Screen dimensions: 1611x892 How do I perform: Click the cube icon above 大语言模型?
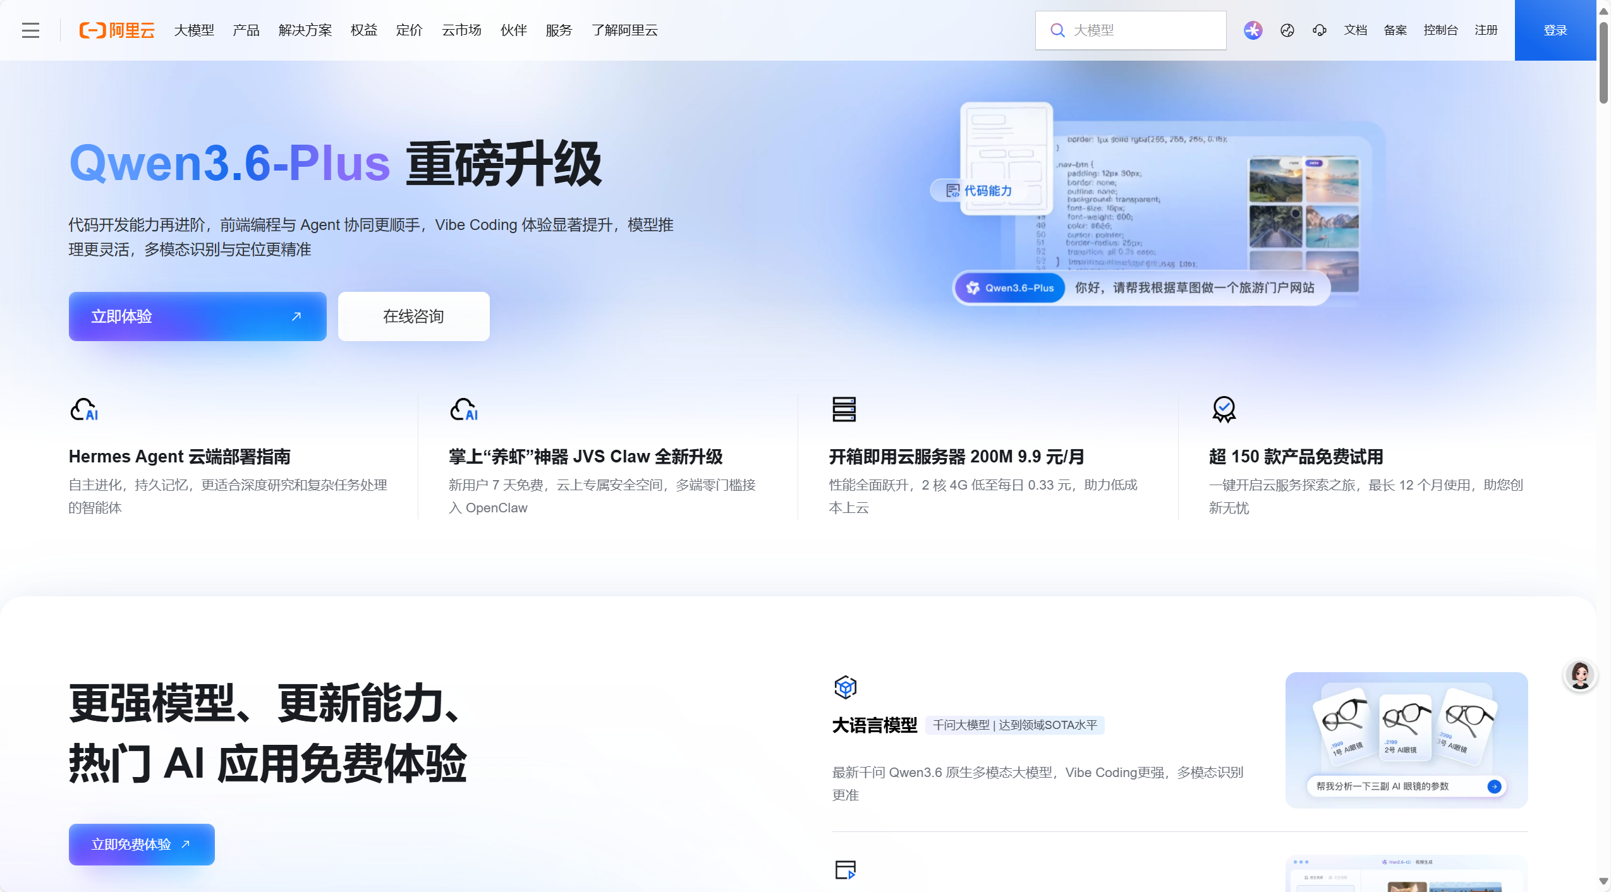click(845, 687)
